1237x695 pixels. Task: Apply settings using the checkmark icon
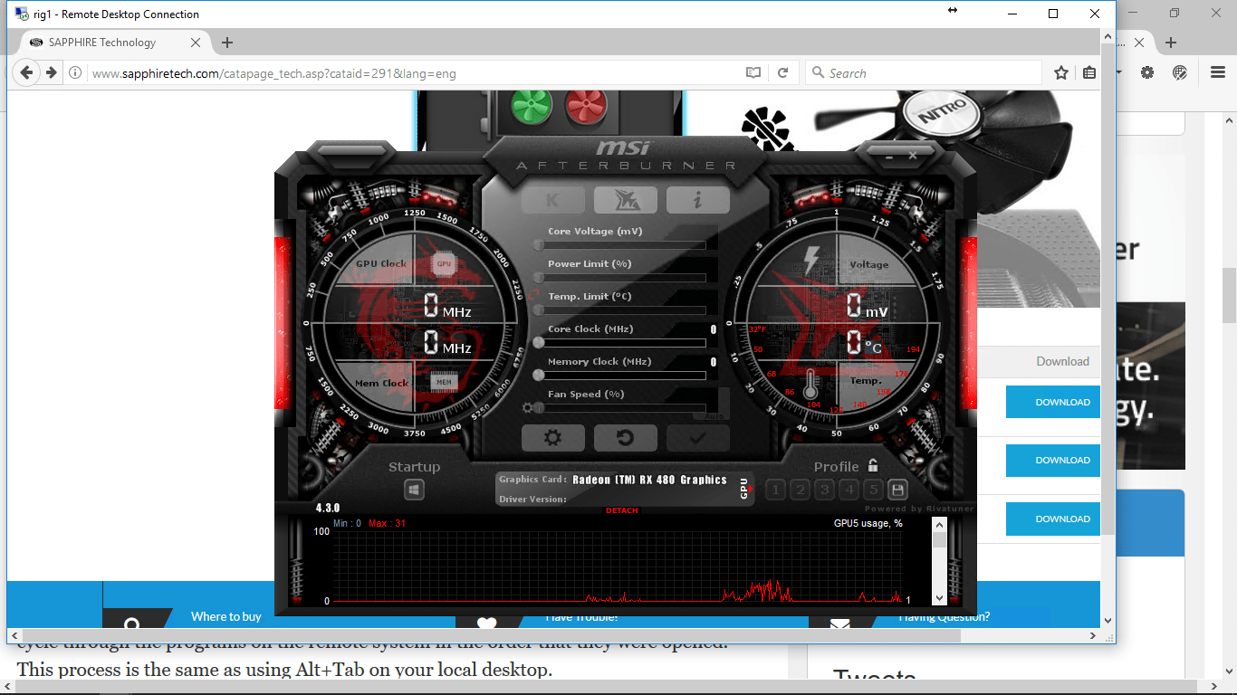point(697,438)
